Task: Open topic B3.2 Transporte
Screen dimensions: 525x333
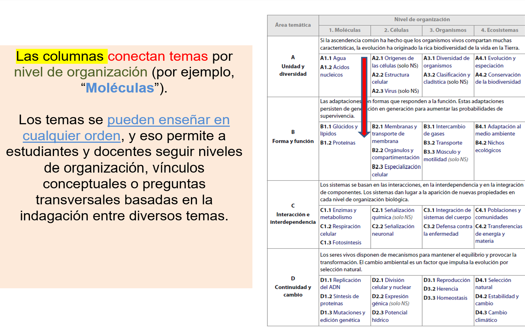Action: point(443,143)
